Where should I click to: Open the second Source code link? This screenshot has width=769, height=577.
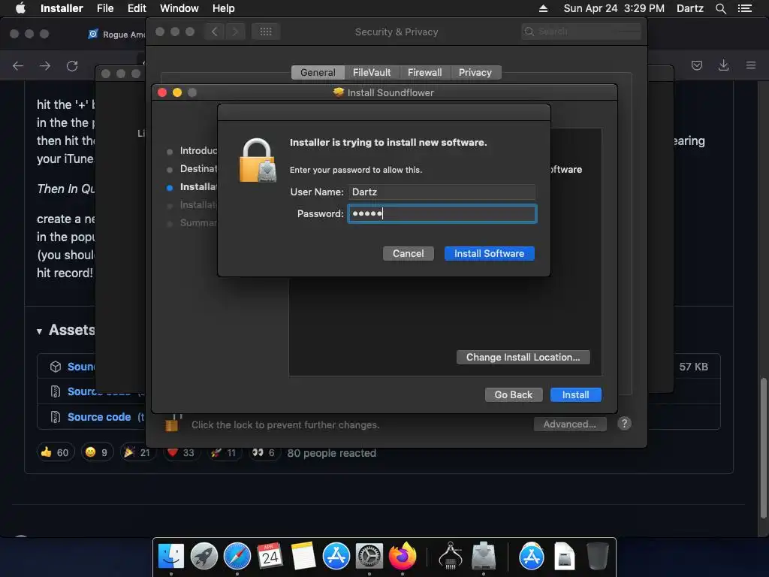[99, 417]
